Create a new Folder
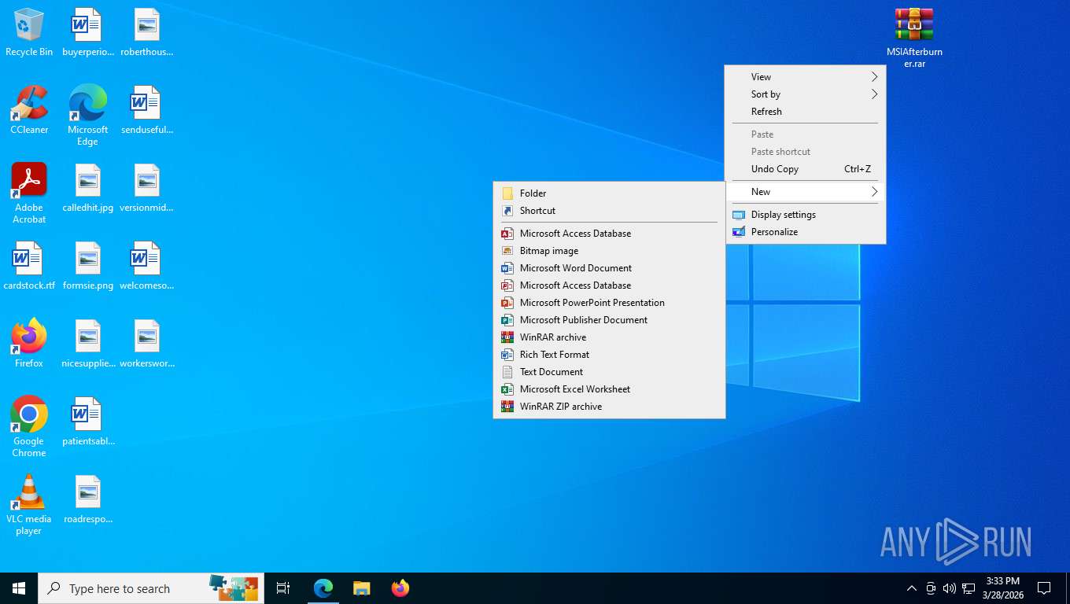Screen dimensions: 1070x604 609,193
